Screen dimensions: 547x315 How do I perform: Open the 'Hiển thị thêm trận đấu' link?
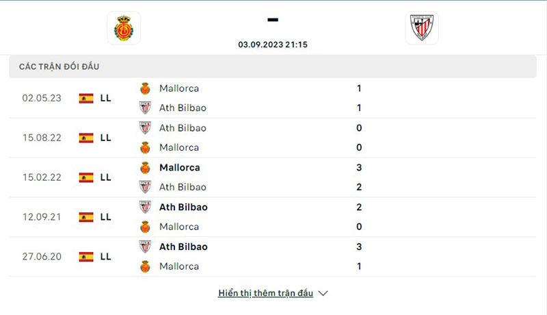265,293
